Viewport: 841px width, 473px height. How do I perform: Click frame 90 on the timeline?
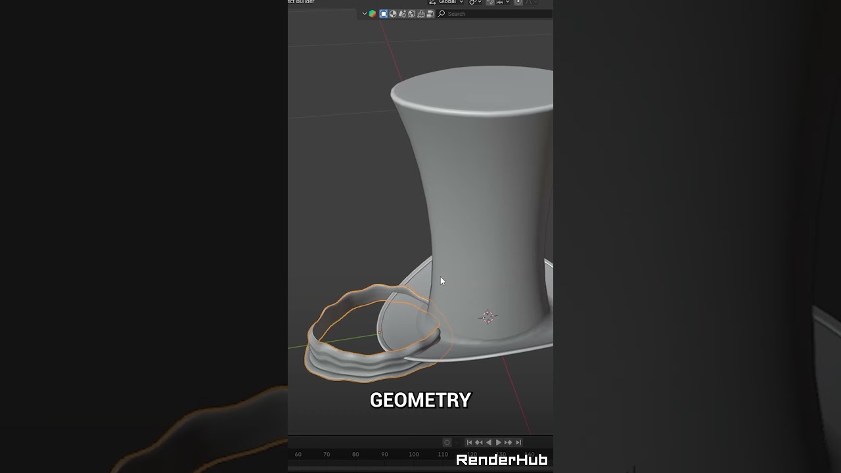pyautogui.click(x=384, y=454)
